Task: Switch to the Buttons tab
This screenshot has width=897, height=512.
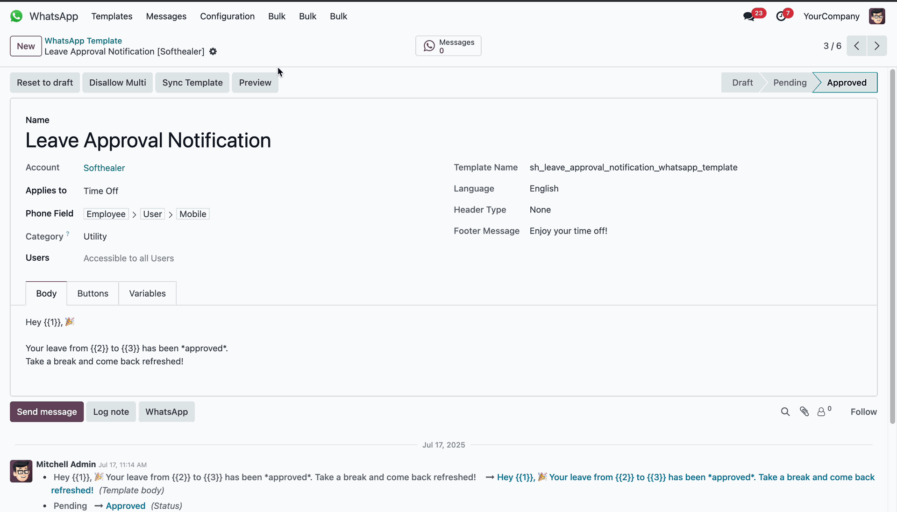Action: 93,293
